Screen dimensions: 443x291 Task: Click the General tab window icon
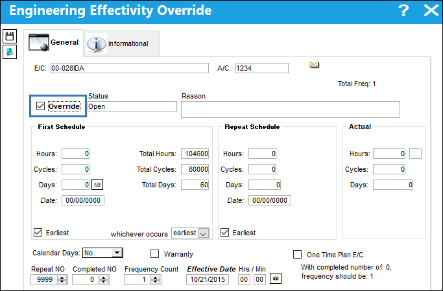click(39, 42)
